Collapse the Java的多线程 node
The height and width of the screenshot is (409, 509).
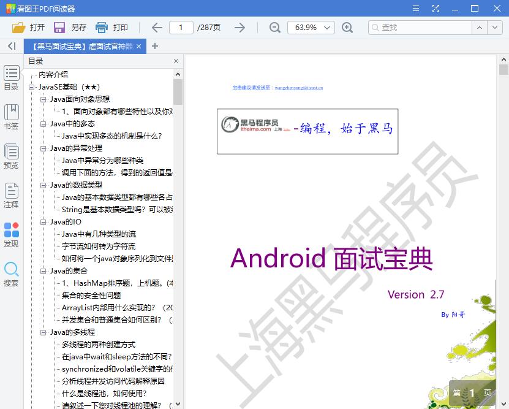coord(43,332)
